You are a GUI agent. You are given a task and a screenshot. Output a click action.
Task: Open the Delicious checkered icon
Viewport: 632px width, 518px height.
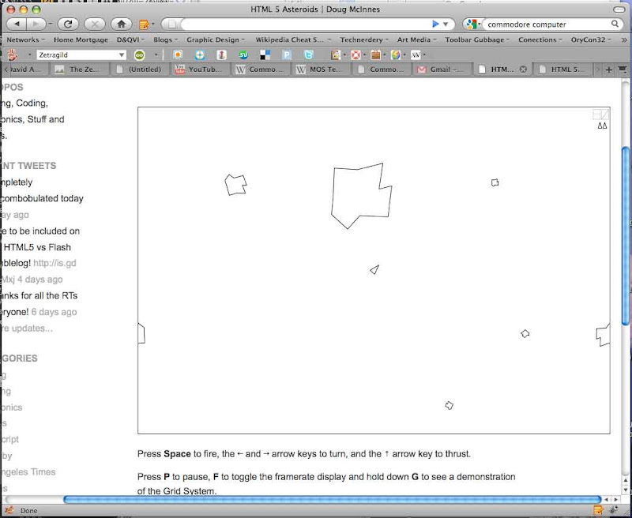[x=265, y=54]
